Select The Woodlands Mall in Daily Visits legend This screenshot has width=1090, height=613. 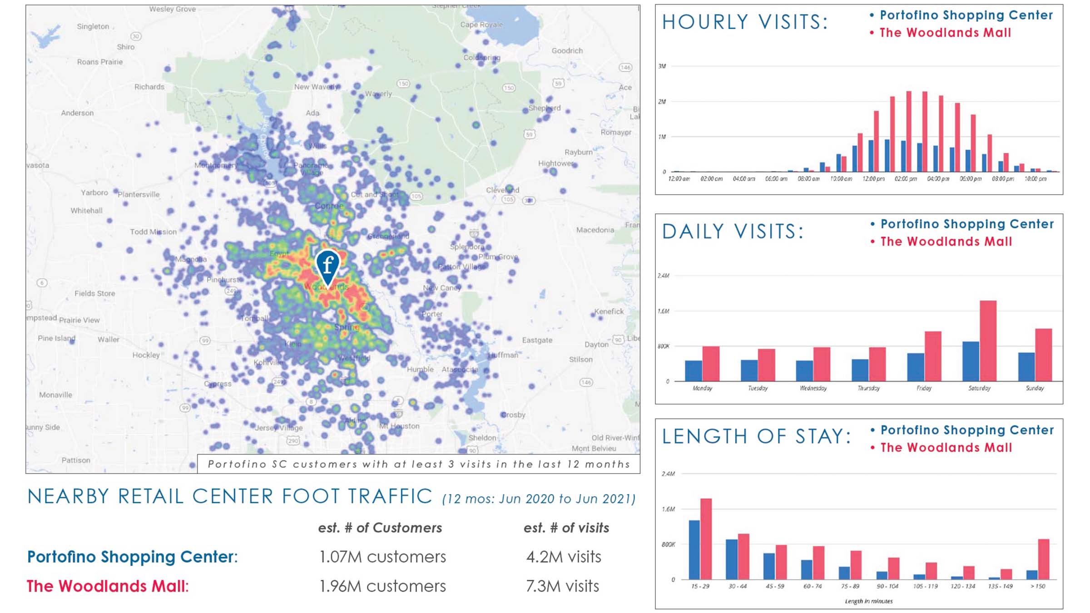[x=946, y=242]
